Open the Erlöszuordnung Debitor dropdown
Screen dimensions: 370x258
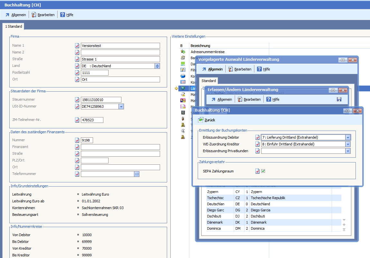[x=347, y=138]
